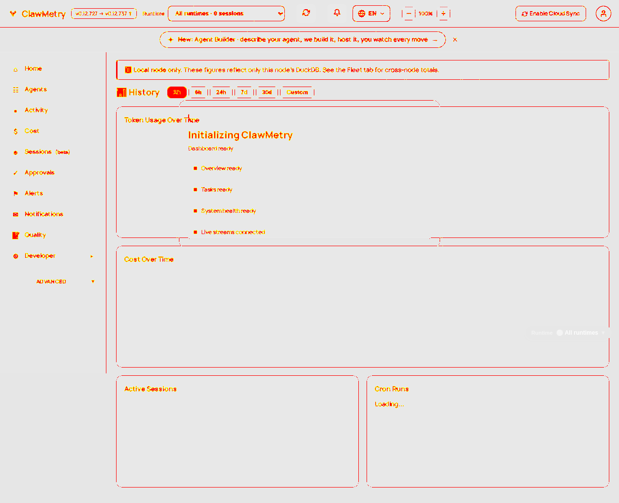Increase zoom with the plus button
619x503 pixels.
pos(443,14)
